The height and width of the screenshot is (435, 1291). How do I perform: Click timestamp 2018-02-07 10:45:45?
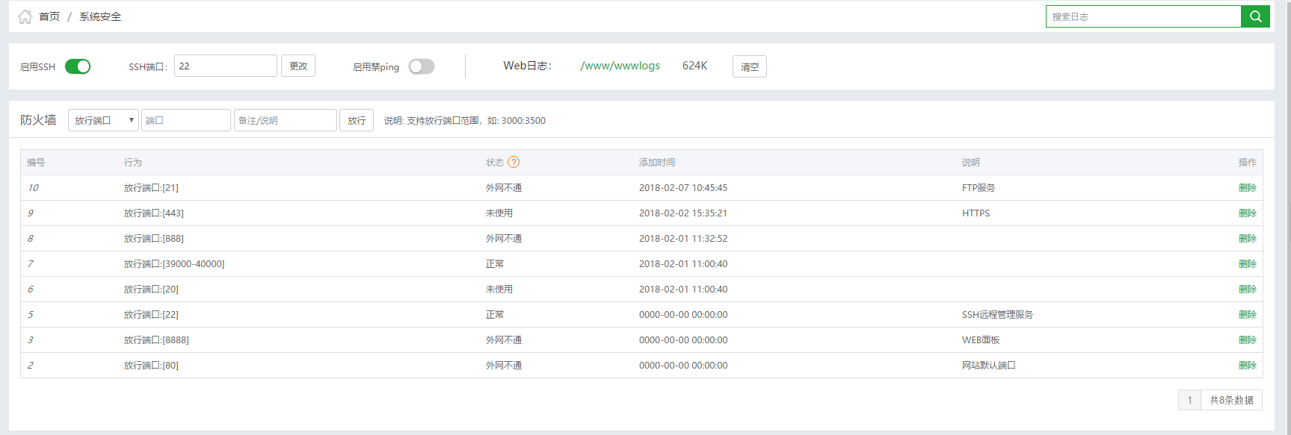pyautogui.click(x=683, y=188)
